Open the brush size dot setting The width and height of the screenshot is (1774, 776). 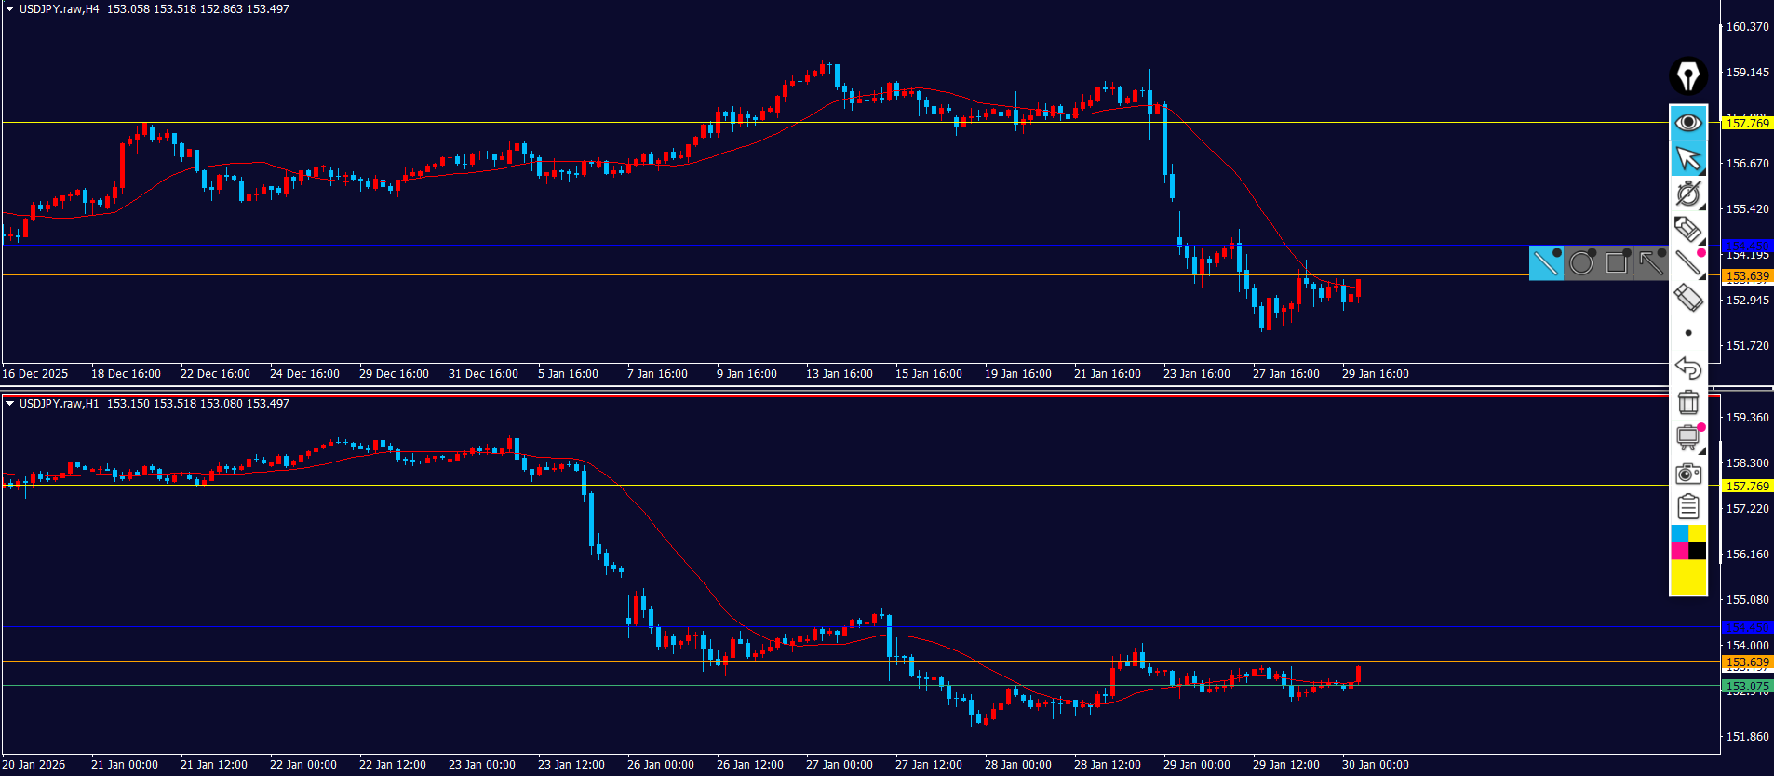[x=1687, y=333]
